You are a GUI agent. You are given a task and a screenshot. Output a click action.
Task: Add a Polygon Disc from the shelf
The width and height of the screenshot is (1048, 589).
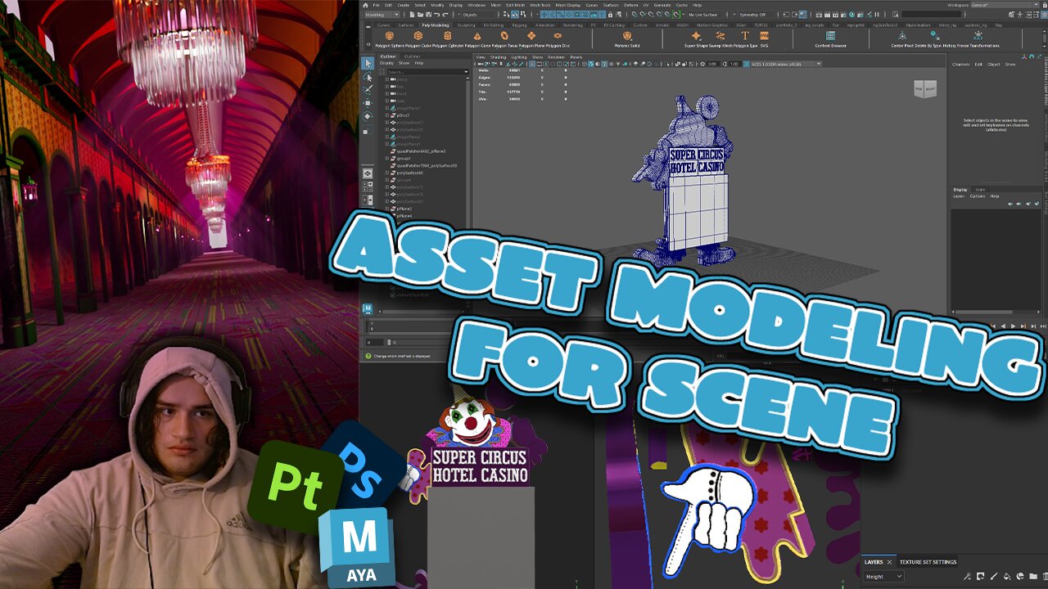[558, 35]
